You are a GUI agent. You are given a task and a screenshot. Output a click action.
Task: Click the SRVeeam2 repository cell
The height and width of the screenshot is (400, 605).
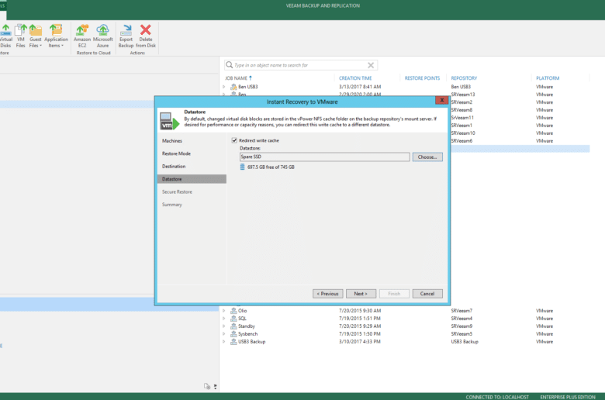pos(462,102)
